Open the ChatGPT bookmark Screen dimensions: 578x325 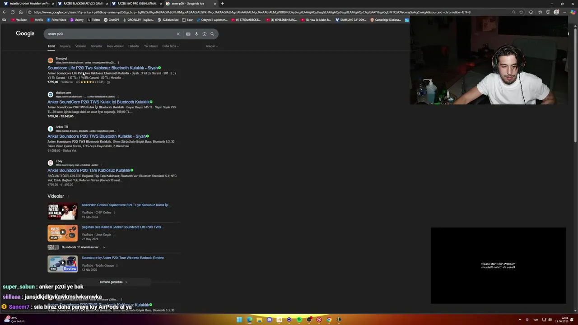(x=112, y=20)
